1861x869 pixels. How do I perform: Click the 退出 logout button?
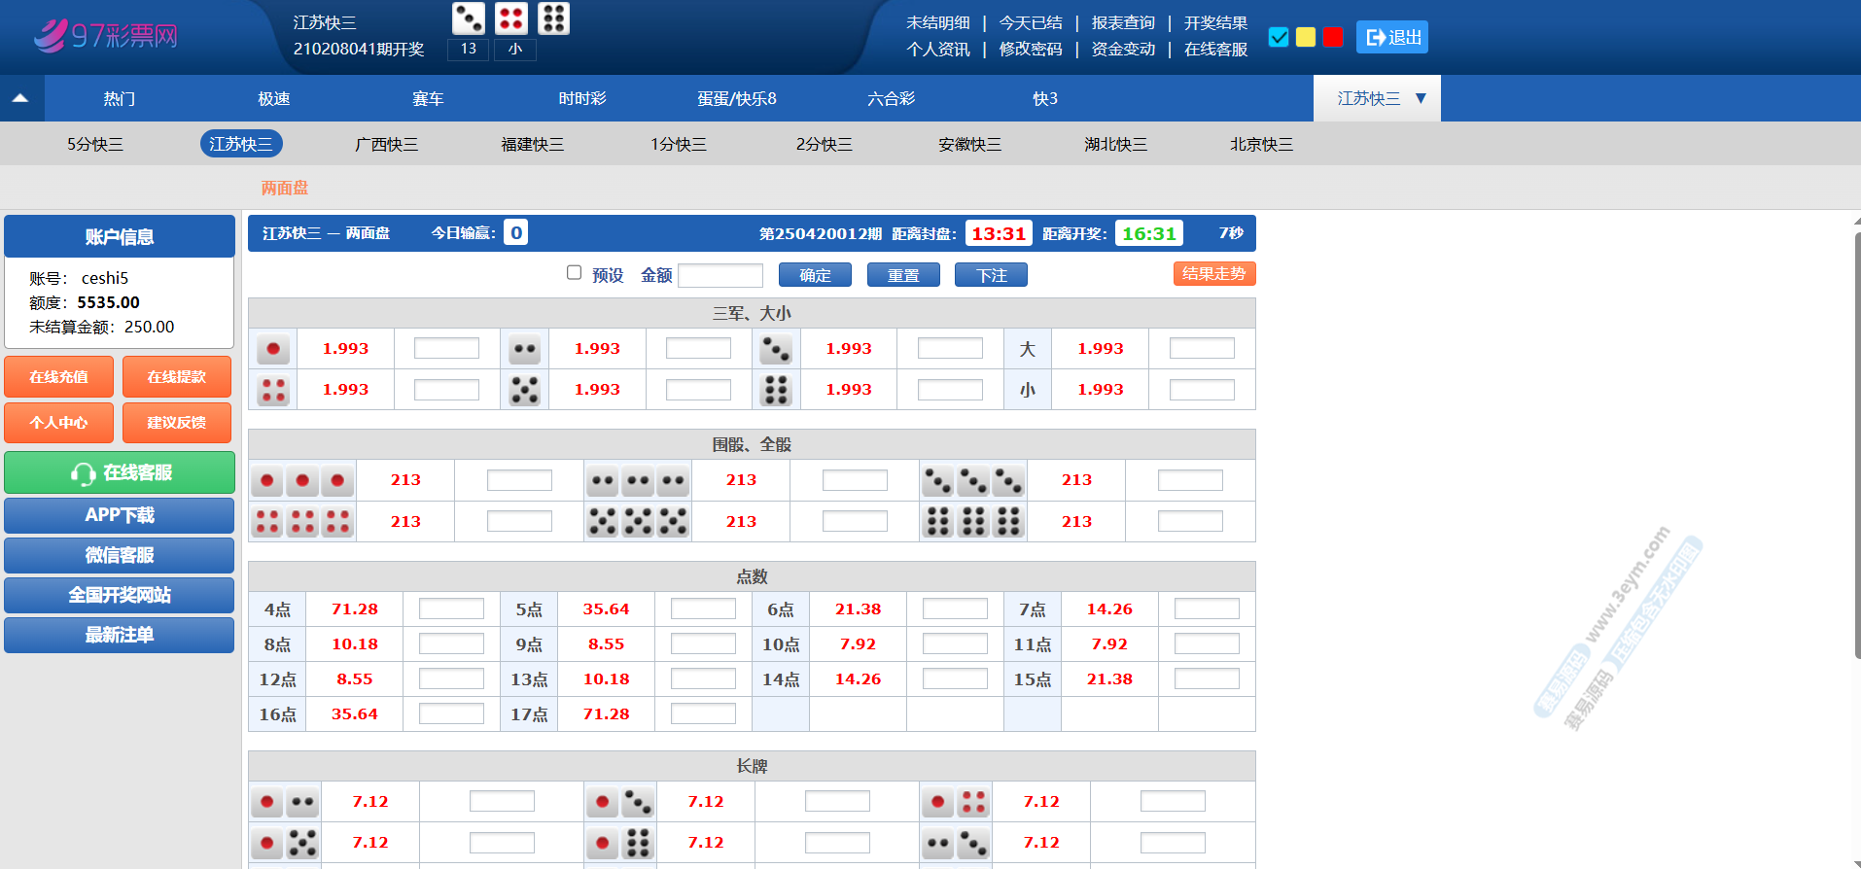point(1392,37)
